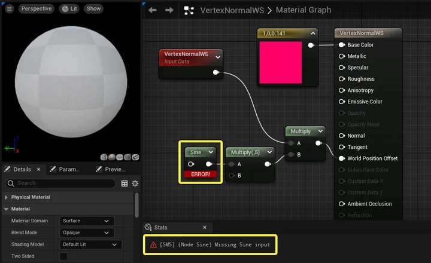Close the Stats tab
The width and height of the screenshot is (431, 263).
[205, 227]
